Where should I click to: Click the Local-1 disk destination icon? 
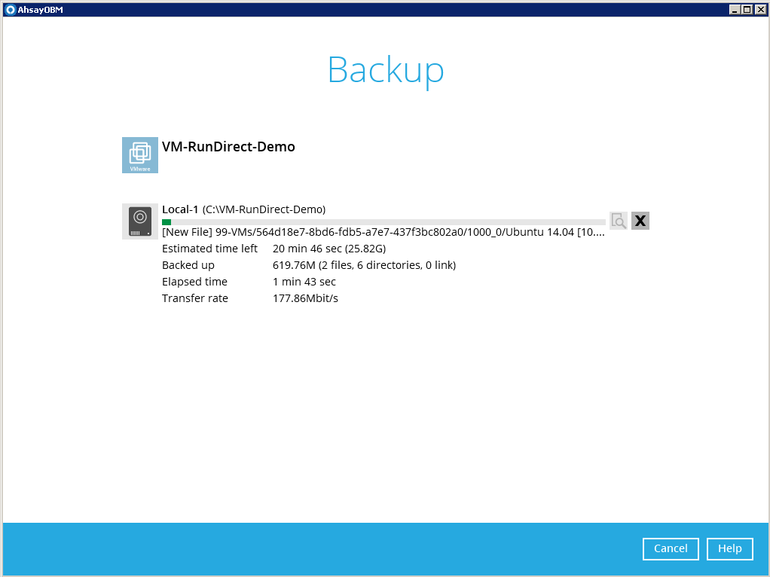140,221
